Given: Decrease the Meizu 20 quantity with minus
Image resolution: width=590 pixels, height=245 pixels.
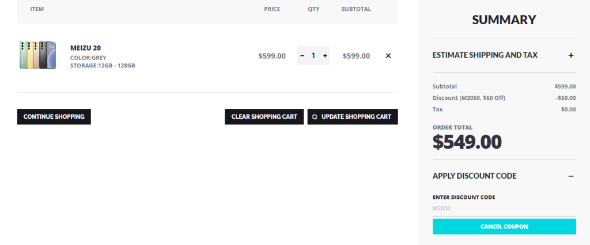Looking at the screenshot, I should coord(302,56).
